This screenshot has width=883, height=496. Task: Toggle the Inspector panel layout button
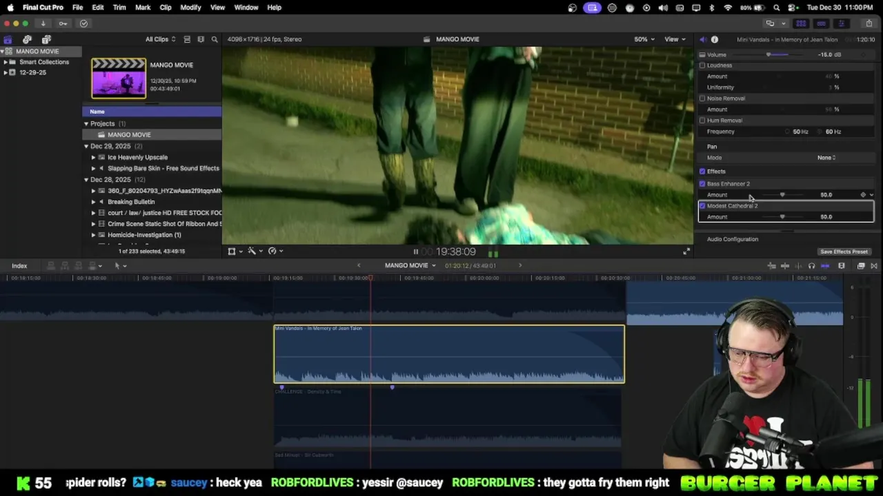(841, 23)
